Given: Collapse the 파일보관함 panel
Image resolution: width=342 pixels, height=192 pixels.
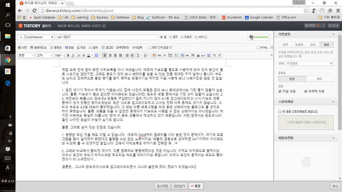Looking at the screenshot, I should [334, 138].
